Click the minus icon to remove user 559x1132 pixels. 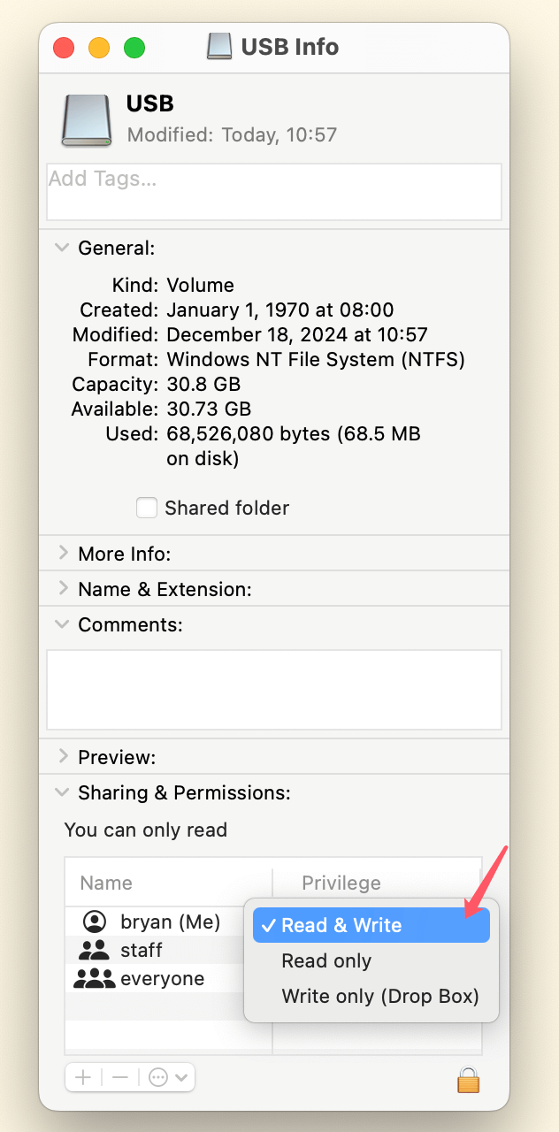(x=120, y=1077)
